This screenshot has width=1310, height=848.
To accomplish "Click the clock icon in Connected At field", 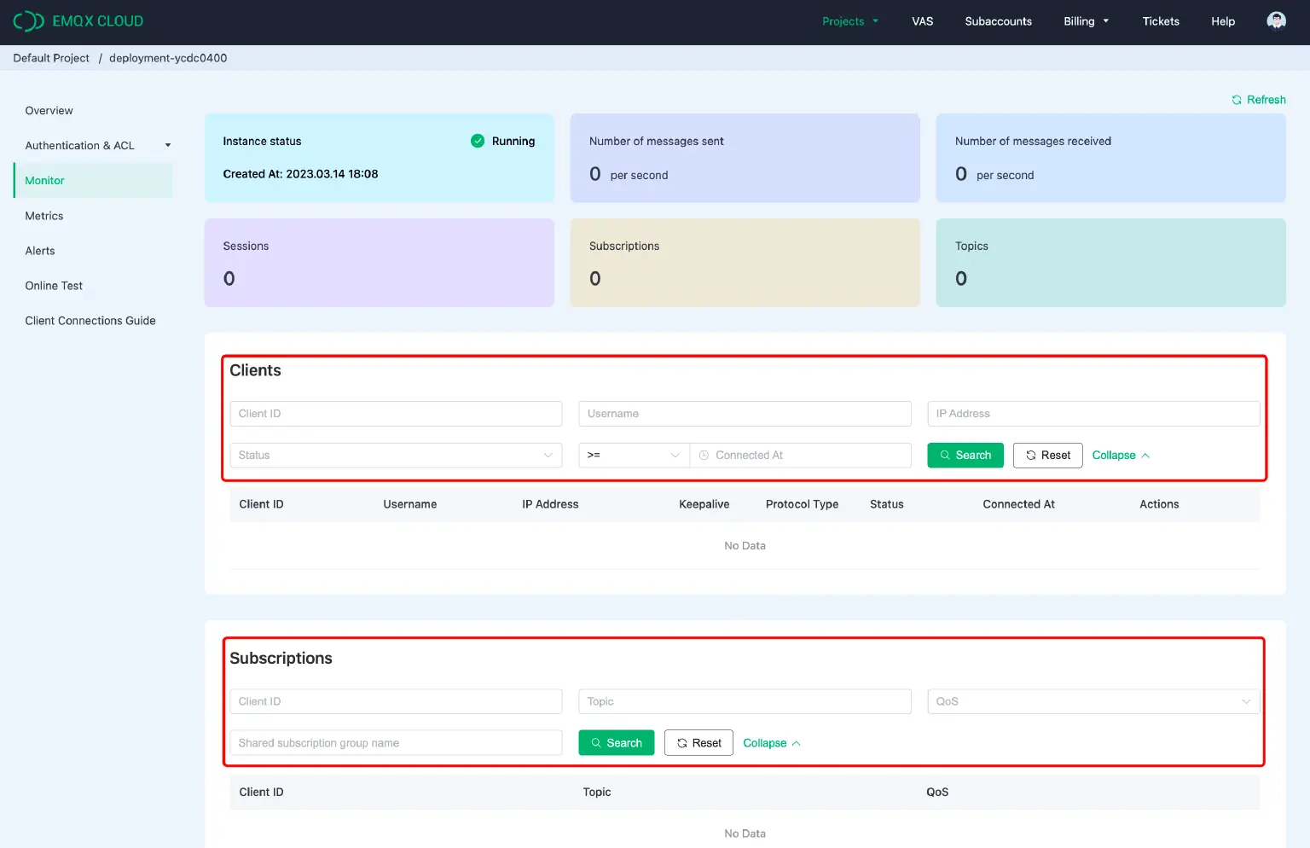I will (x=704, y=455).
